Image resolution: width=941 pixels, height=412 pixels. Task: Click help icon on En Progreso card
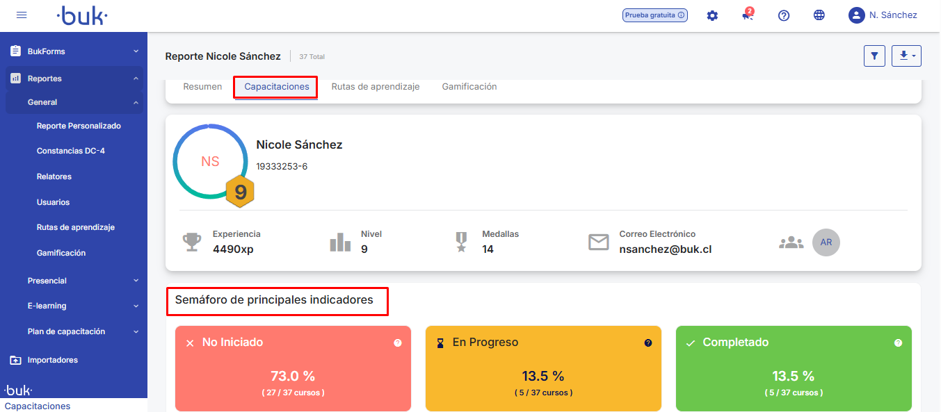pyautogui.click(x=648, y=343)
